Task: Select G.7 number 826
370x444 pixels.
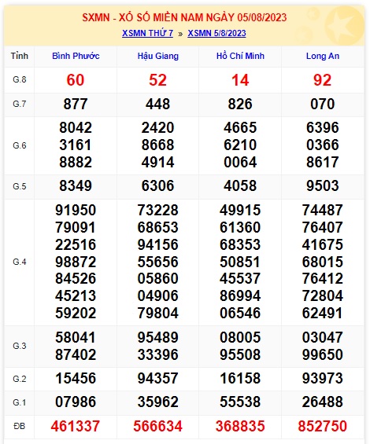Action: point(240,104)
